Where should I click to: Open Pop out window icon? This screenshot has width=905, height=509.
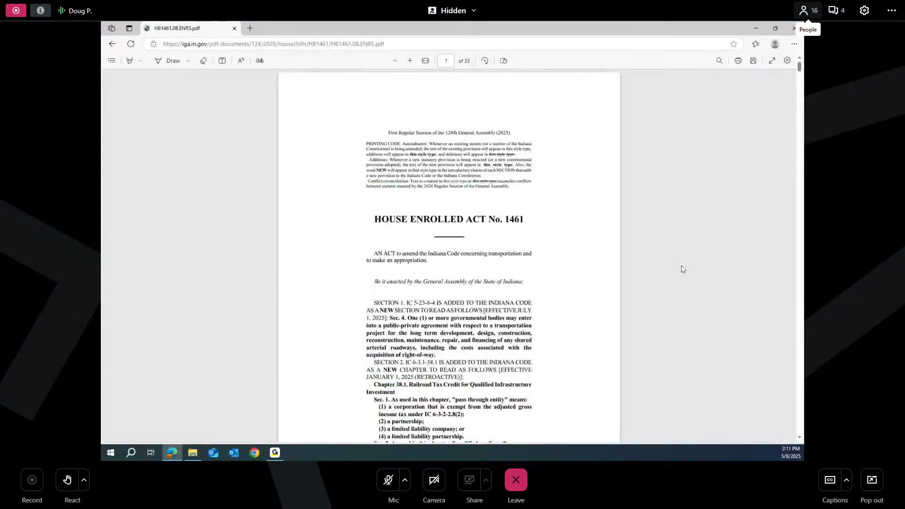(x=872, y=480)
